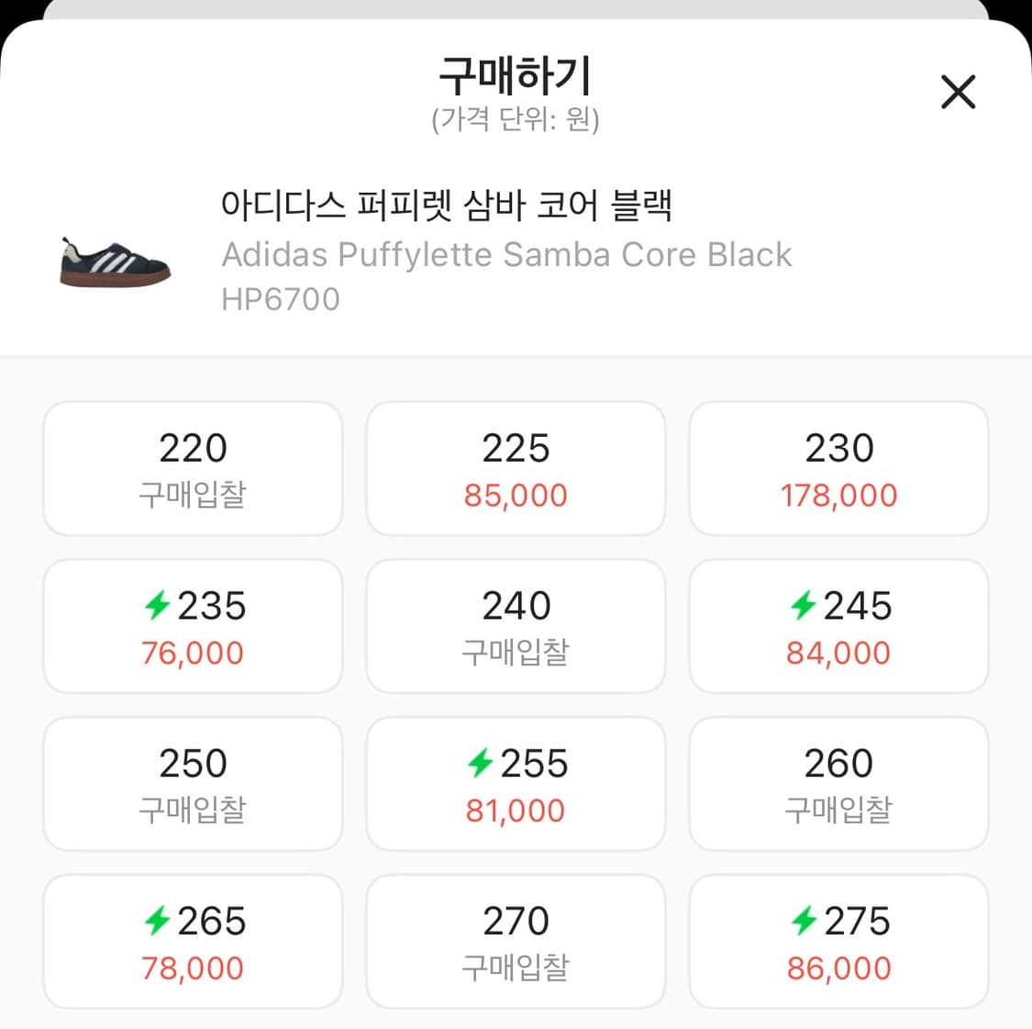Close the 구매하기 purchase modal
This screenshot has height=1029, width=1032.
coord(958,92)
